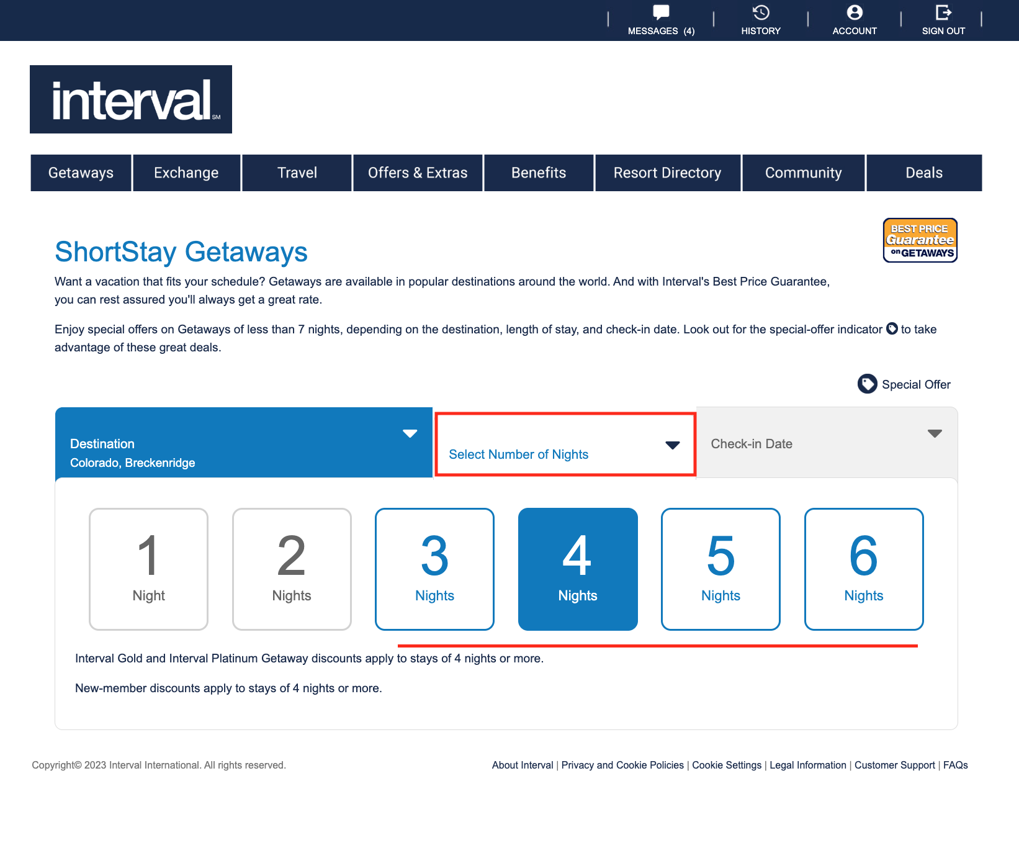
Task: Open the Account profile icon
Action: [x=855, y=12]
